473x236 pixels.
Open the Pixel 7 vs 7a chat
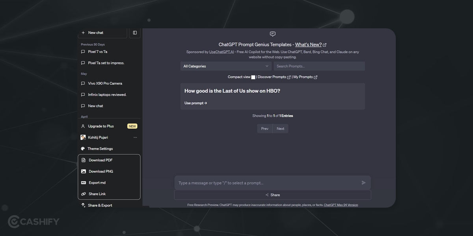[98, 52]
